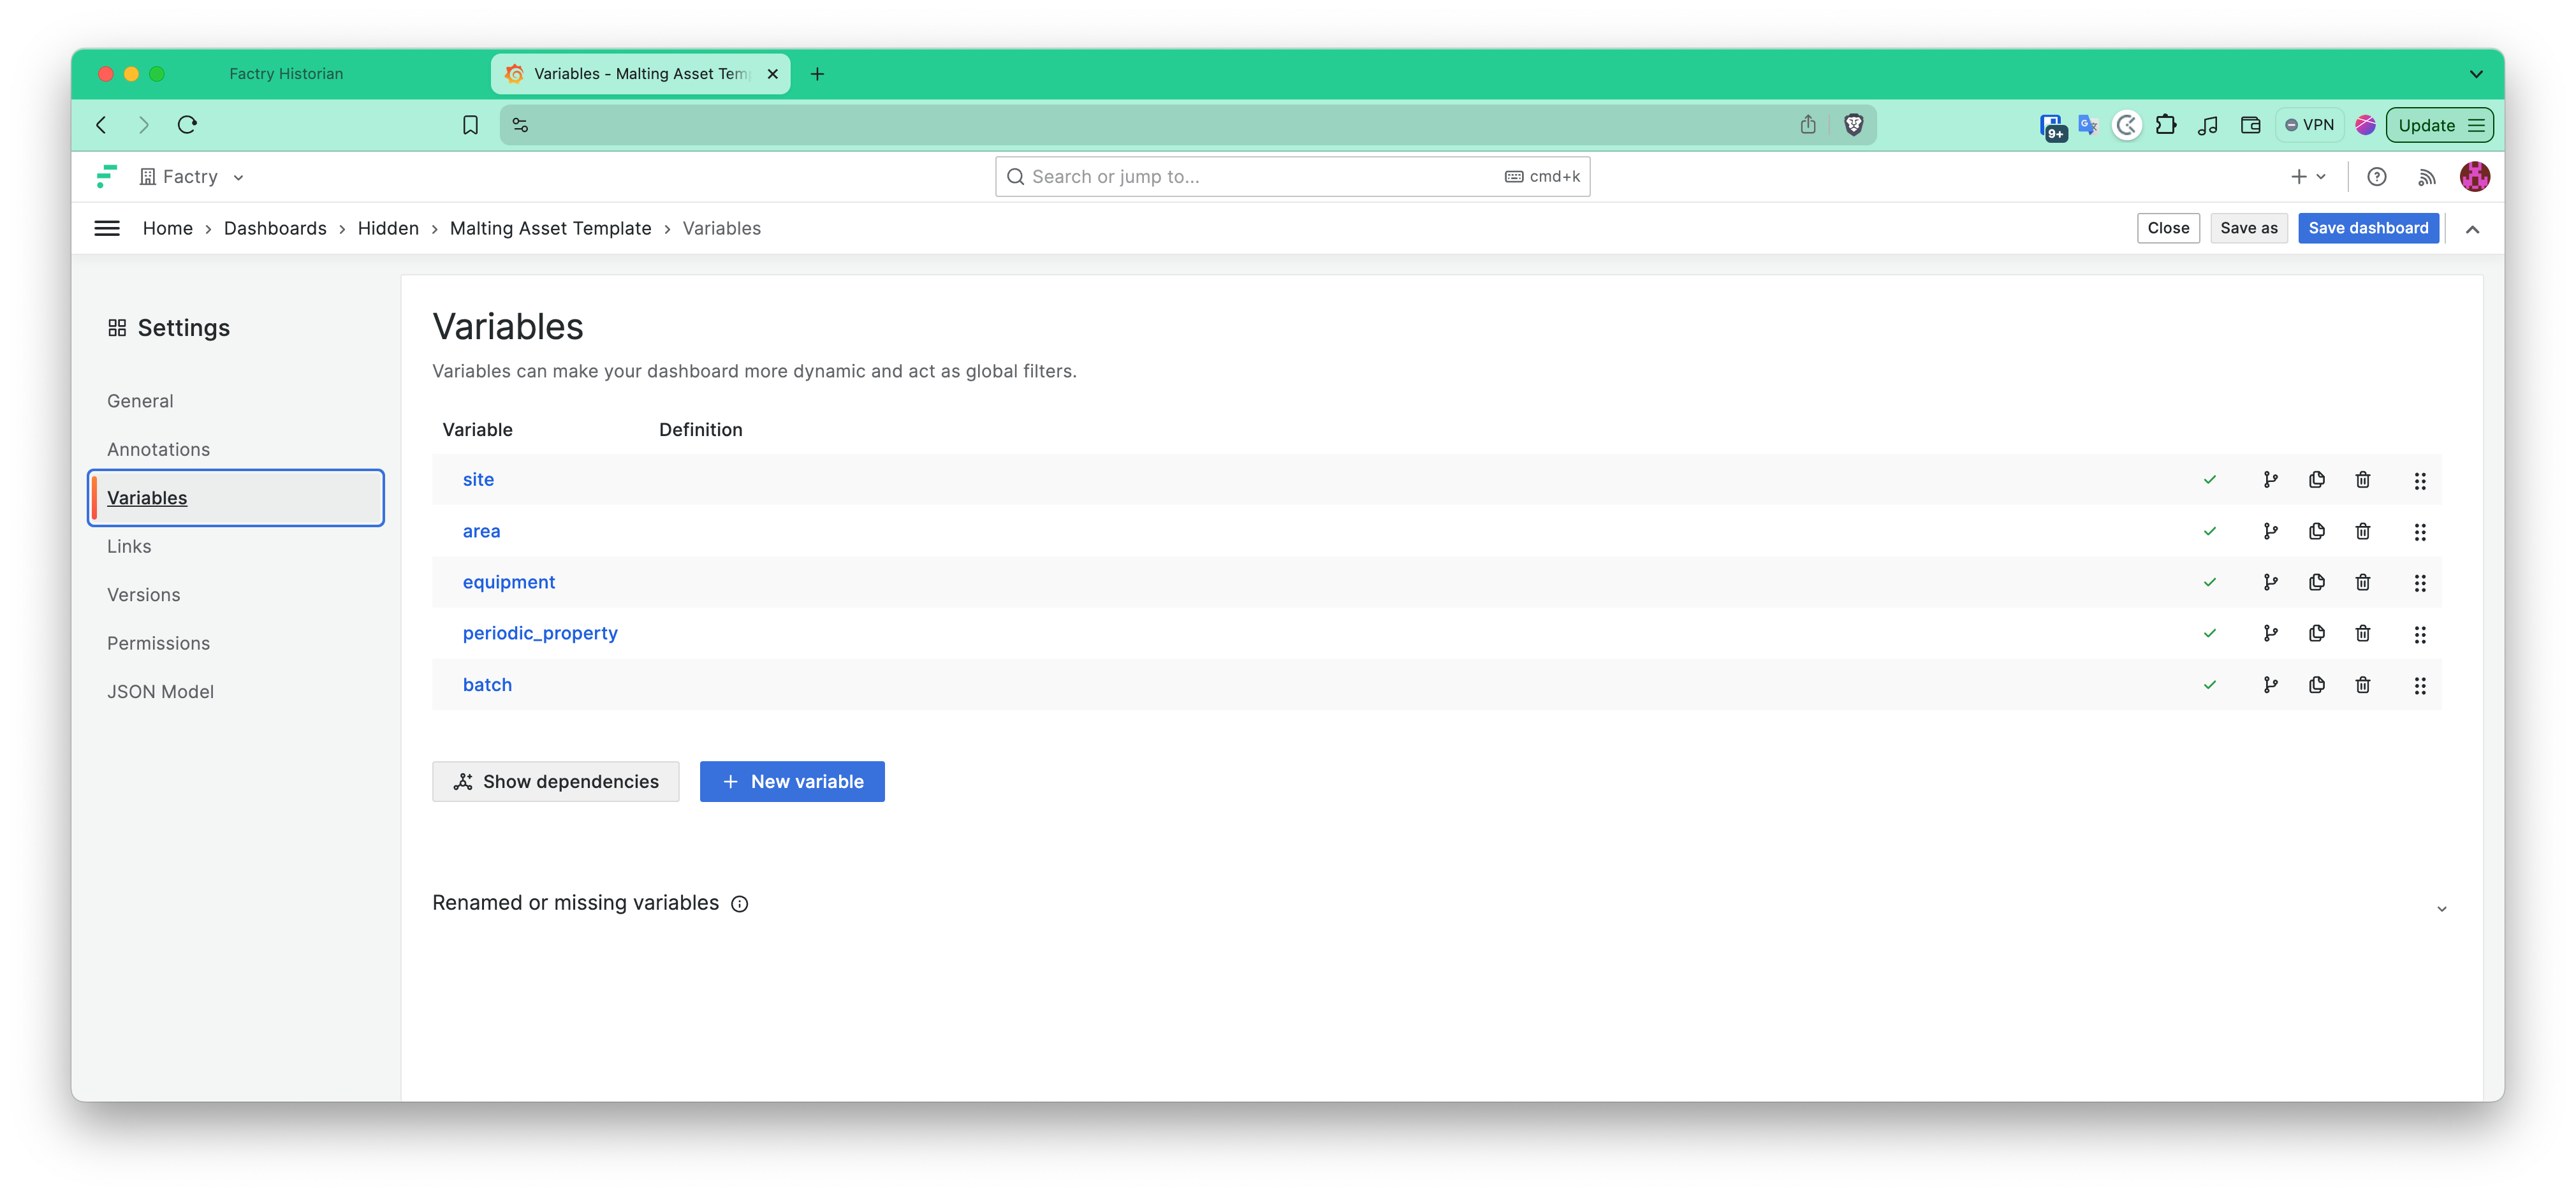Screen dimensions: 2576x1196
Task: Open the periodic_property variable link
Action: (540, 634)
